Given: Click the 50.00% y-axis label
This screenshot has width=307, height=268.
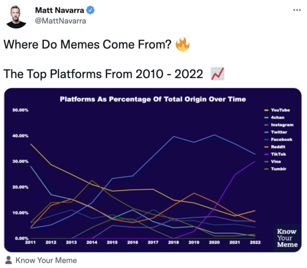Looking at the screenshot, I should [20, 110].
